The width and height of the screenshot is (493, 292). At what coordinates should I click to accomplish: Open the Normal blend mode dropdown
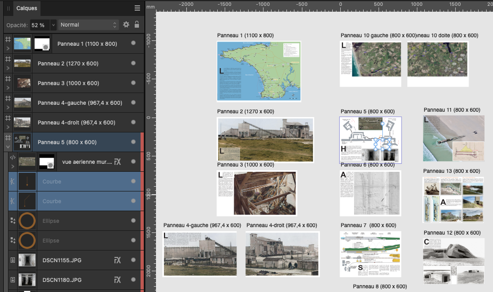point(88,24)
